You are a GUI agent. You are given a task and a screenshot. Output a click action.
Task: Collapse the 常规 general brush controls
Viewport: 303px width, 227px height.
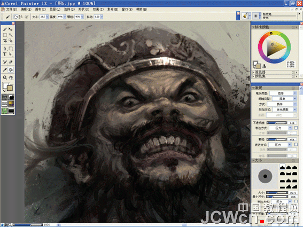tap(253, 88)
